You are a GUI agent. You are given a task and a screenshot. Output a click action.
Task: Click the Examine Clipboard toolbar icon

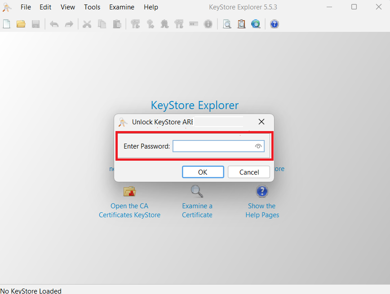242,24
